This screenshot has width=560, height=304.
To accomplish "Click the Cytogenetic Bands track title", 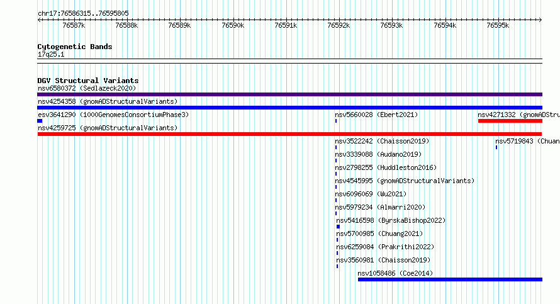I will click(x=75, y=47).
